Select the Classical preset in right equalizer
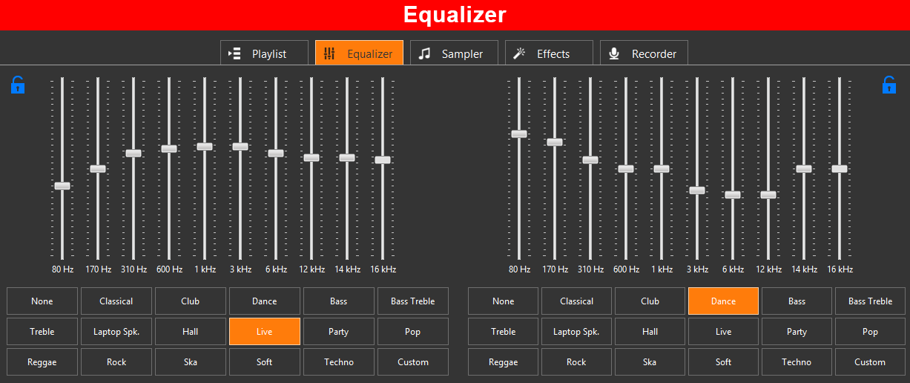 point(576,301)
